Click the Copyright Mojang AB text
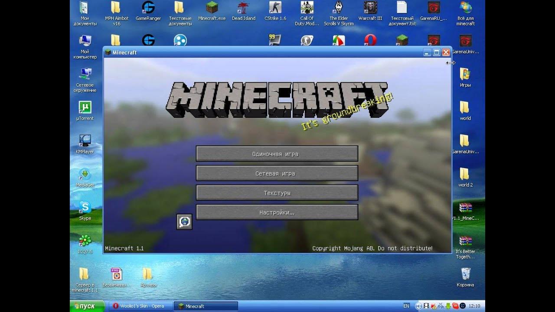Image resolution: width=555 pixels, height=312 pixels. pyautogui.click(x=372, y=248)
